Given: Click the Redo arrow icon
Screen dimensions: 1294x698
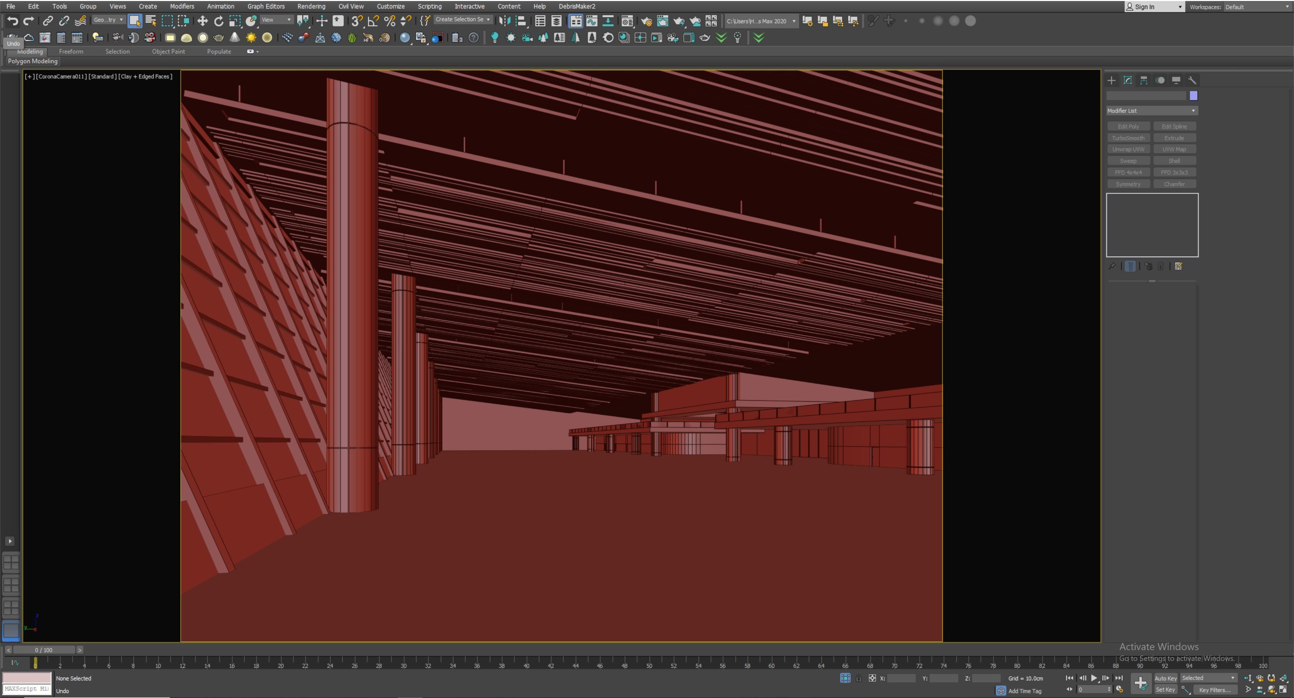Looking at the screenshot, I should point(29,21).
